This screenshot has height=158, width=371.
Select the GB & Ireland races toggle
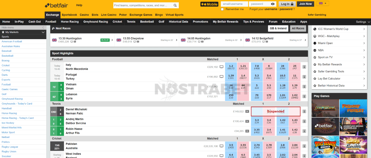[x=278, y=28]
